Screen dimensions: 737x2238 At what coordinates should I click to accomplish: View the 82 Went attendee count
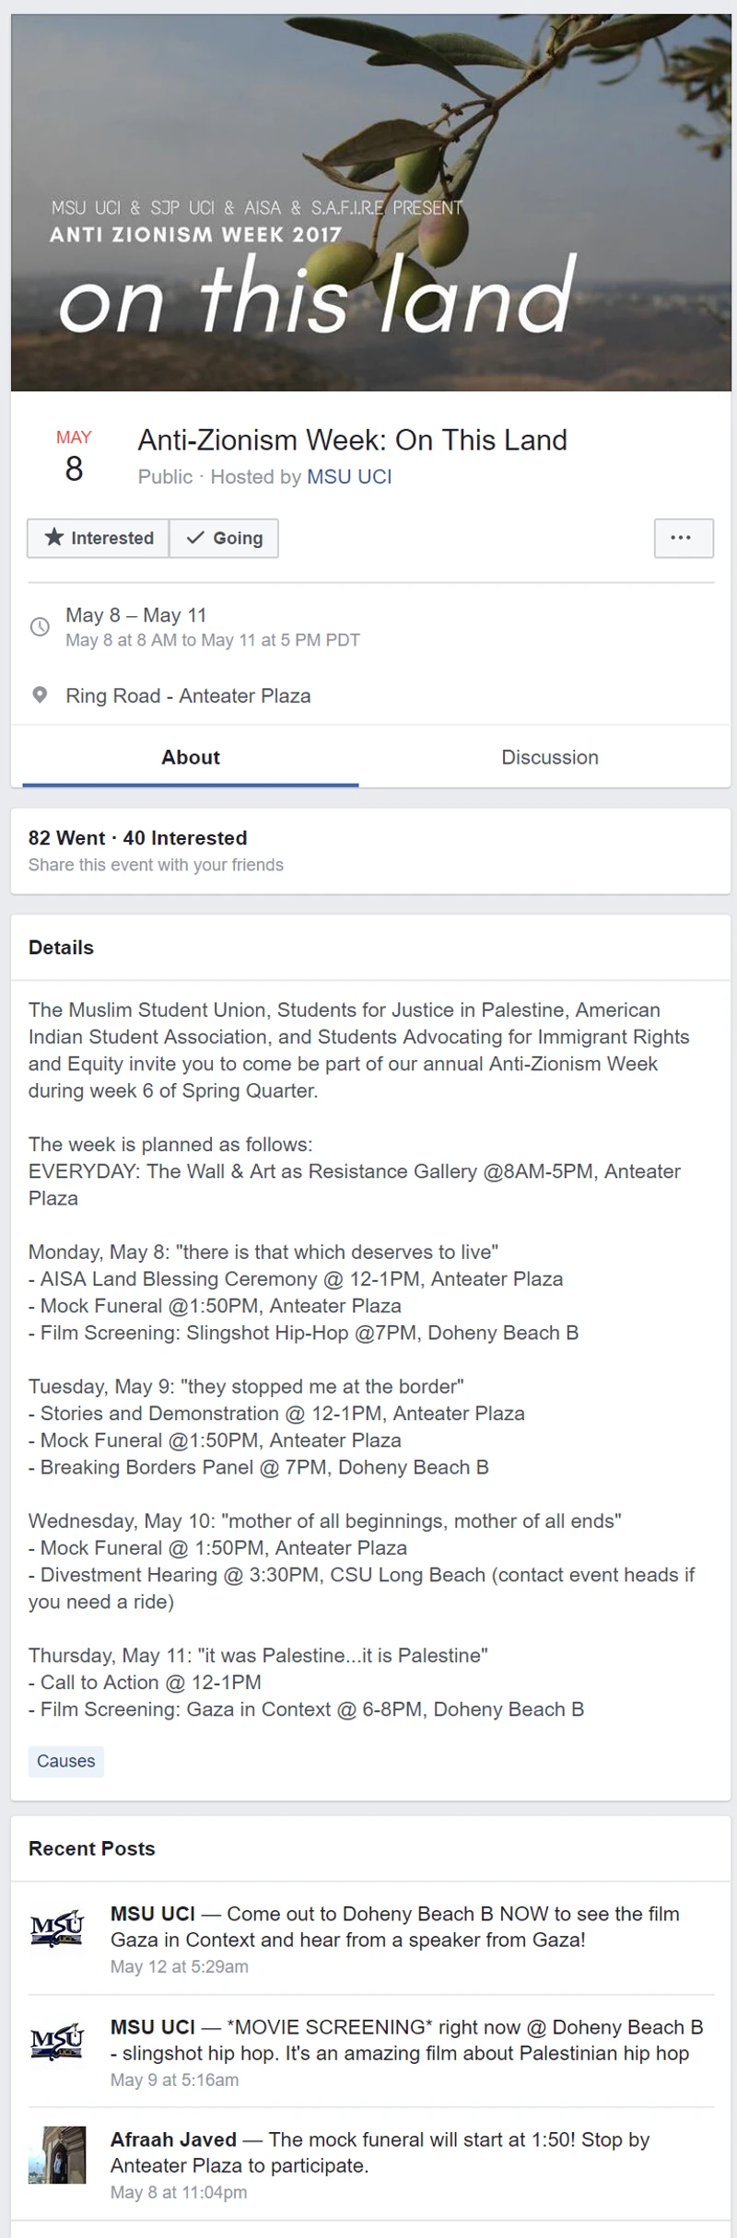tap(65, 838)
